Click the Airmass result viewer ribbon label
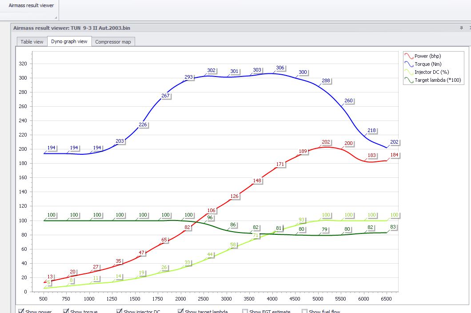Viewport: 471px width, 313px height. tap(31, 5)
